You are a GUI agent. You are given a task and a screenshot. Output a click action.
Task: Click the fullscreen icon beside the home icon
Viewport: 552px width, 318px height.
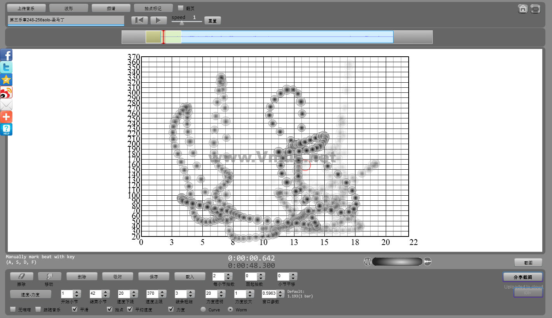tap(535, 9)
